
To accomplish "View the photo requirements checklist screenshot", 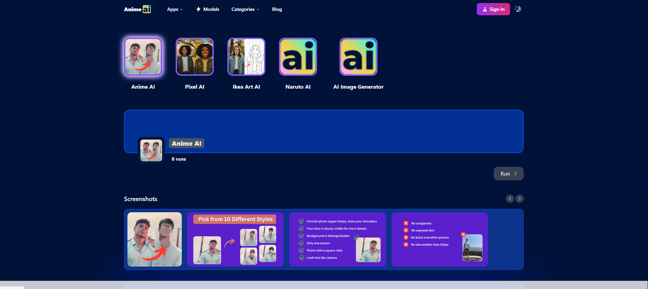I will [x=337, y=239].
